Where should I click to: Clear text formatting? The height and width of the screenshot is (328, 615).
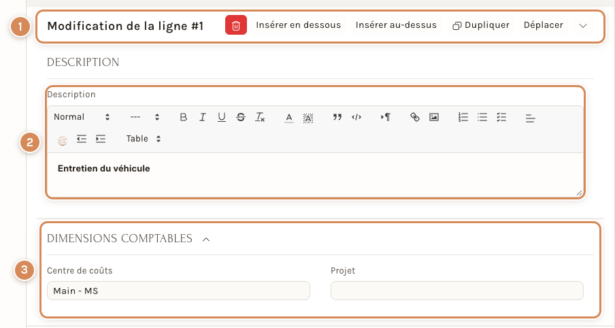coord(260,117)
